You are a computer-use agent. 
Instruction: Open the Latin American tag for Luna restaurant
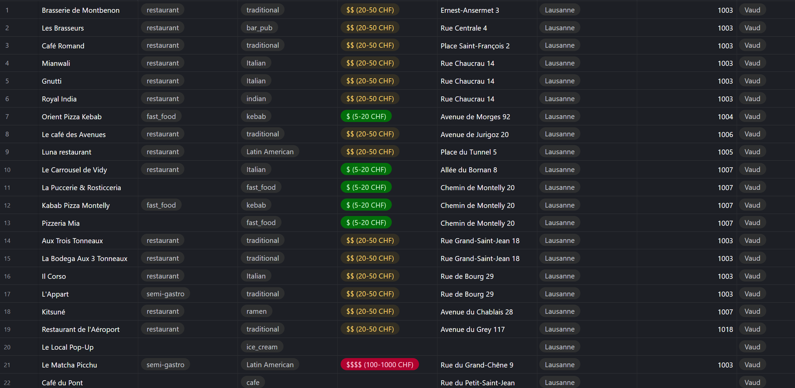click(270, 152)
